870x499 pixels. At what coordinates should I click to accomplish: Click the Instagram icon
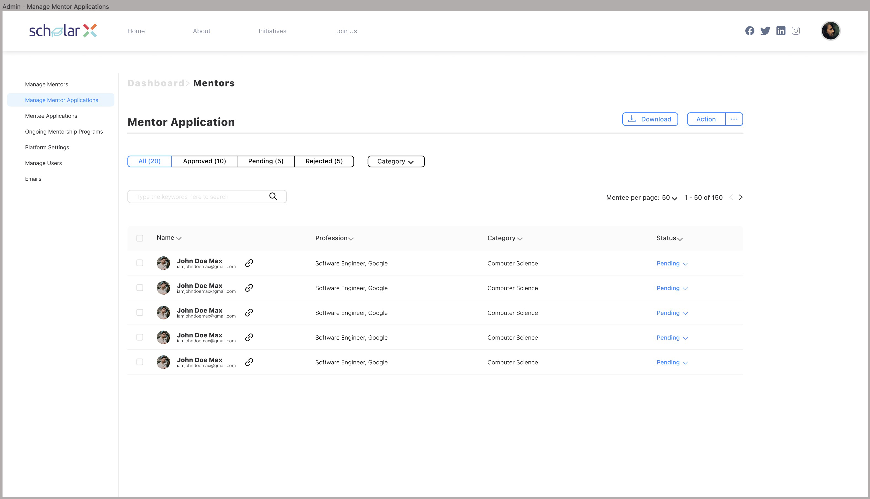point(796,31)
